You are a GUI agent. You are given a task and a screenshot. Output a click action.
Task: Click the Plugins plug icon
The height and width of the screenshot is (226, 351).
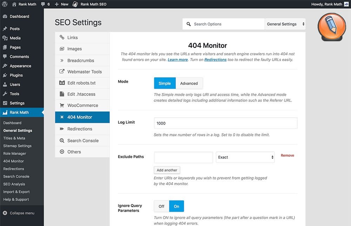click(x=5, y=75)
